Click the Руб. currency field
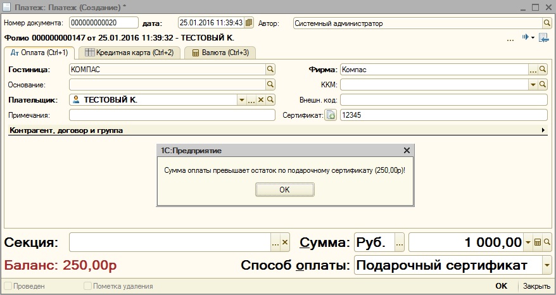Screen dimensions: 556x295 coord(375,243)
